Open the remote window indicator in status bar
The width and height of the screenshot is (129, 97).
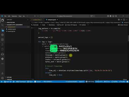pyautogui.click(x=2, y=82)
